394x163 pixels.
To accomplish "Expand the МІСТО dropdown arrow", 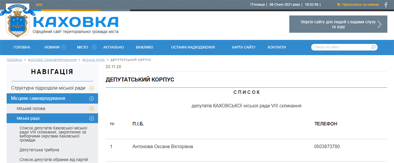I will (x=94, y=47).
